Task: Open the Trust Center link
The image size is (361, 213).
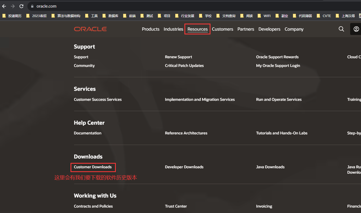Action: pyautogui.click(x=176, y=206)
